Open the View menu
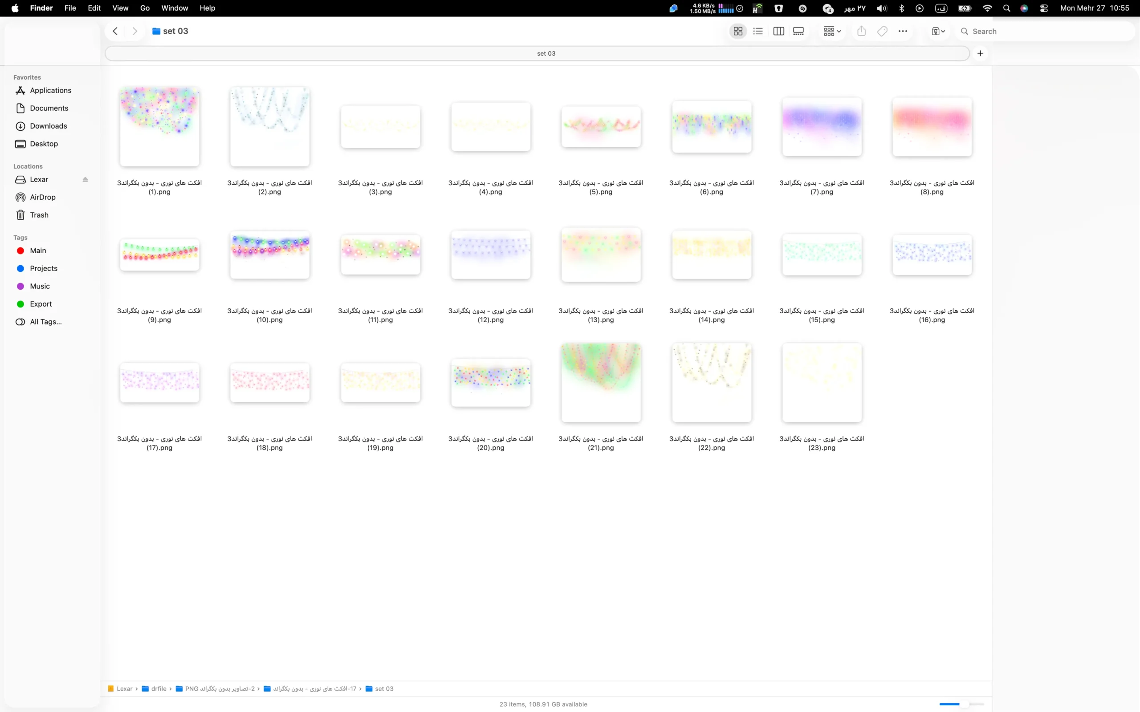The height and width of the screenshot is (712, 1140). pyautogui.click(x=120, y=8)
